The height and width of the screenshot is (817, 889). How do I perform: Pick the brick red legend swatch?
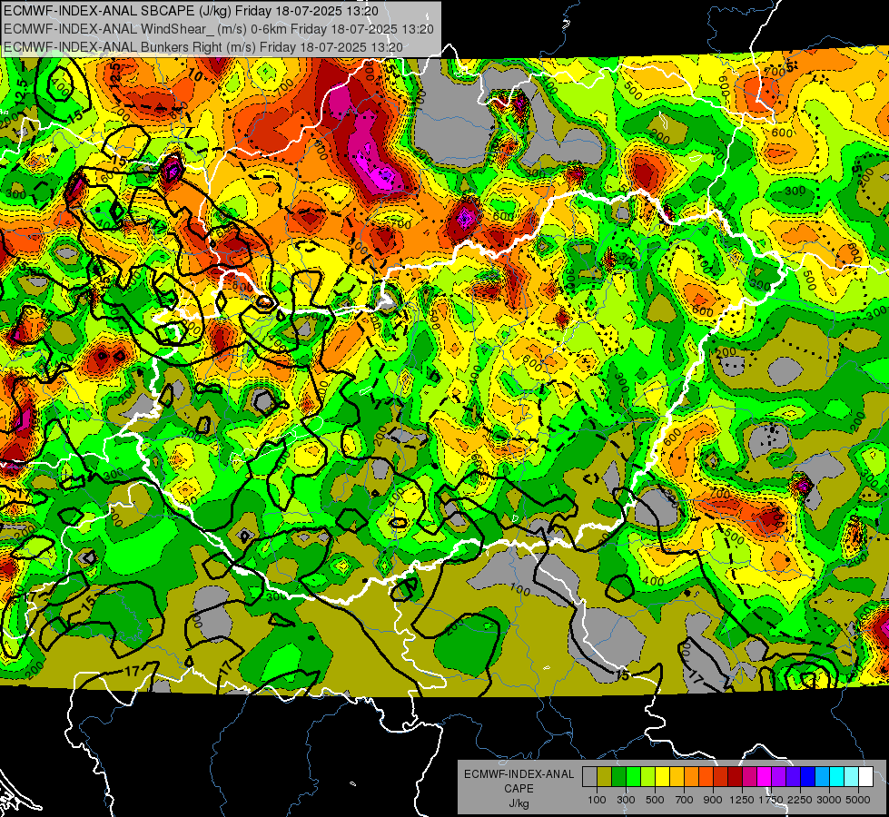click(x=721, y=777)
